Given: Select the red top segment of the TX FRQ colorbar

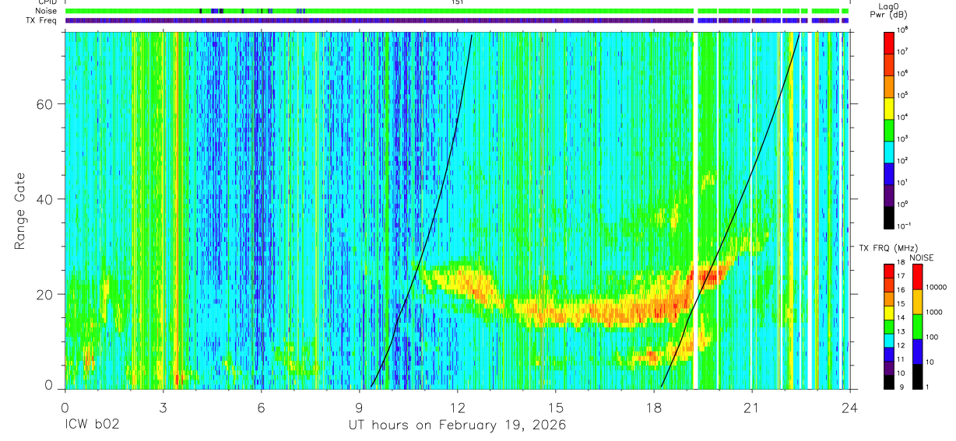Looking at the screenshot, I should click(888, 271).
